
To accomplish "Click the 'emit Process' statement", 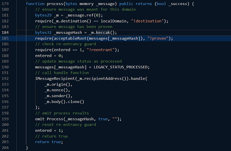I will [78, 119].
